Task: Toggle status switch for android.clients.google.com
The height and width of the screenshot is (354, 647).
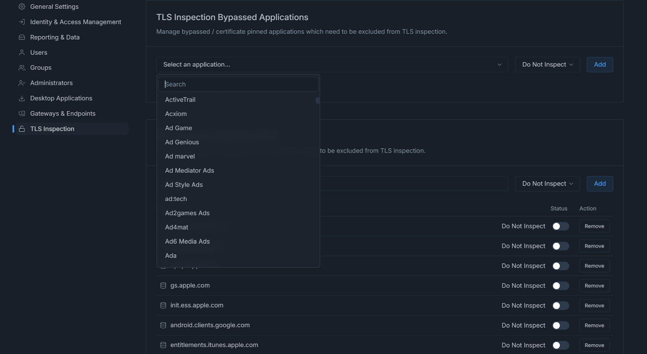Action: pos(560,325)
